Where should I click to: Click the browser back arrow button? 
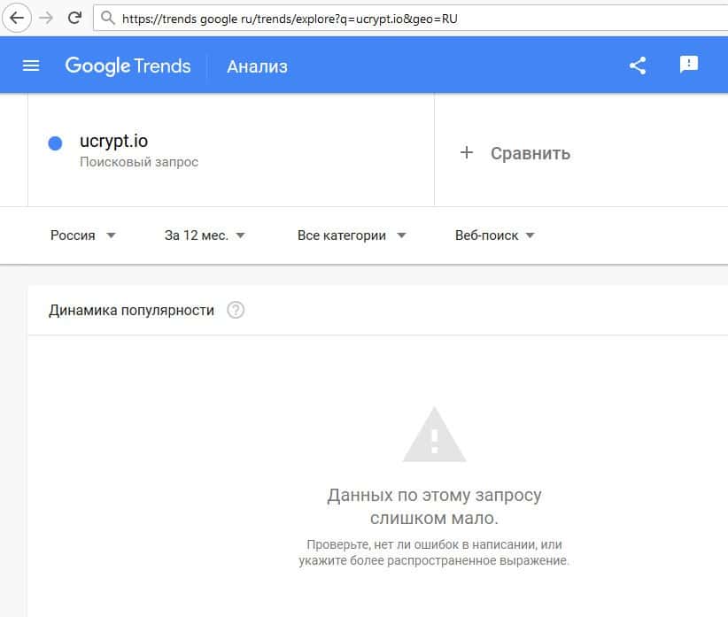pyautogui.click(x=17, y=17)
